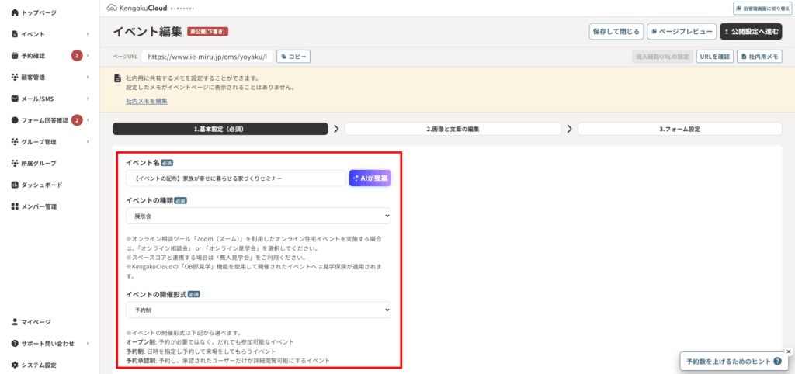The height and width of the screenshot is (374, 795).
Task: Click the home icon for トップページ
Action: [15, 13]
